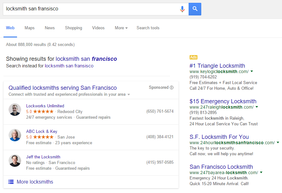Open ABC Lock & Key profile photo
Screen dimensions: 282x193
click(x=15, y=135)
